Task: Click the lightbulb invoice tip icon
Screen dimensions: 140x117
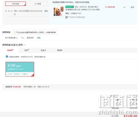Action: (x=15, y=32)
